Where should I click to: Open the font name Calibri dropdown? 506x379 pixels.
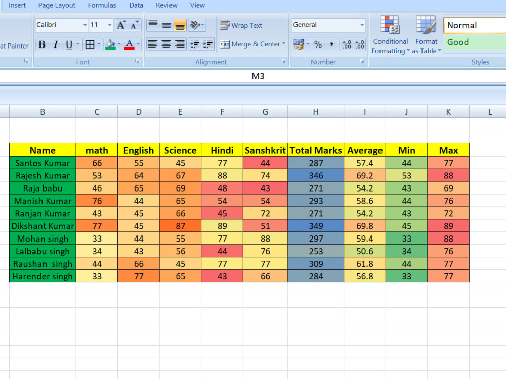(85, 25)
